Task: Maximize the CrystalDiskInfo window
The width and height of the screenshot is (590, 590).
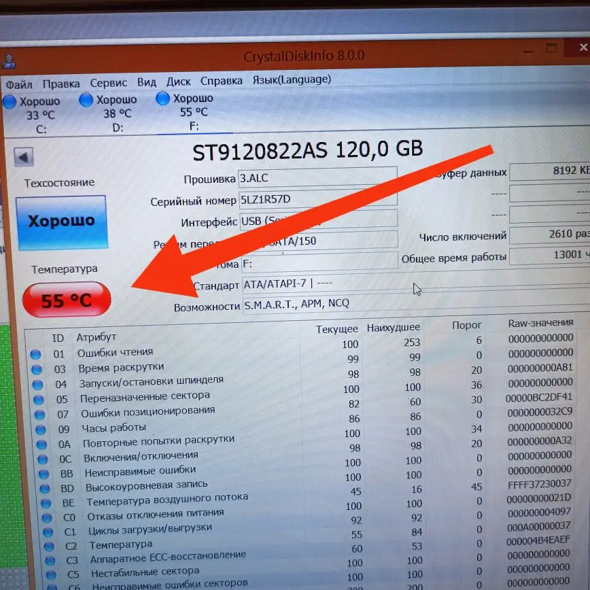Action: tap(552, 48)
